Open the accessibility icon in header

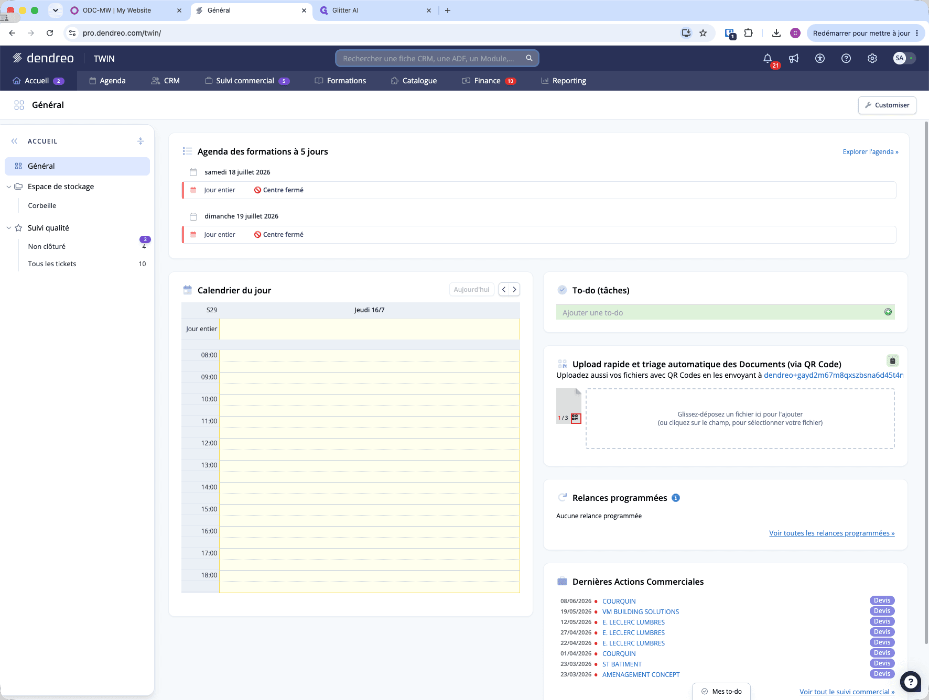pyautogui.click(x=820, y=59)
